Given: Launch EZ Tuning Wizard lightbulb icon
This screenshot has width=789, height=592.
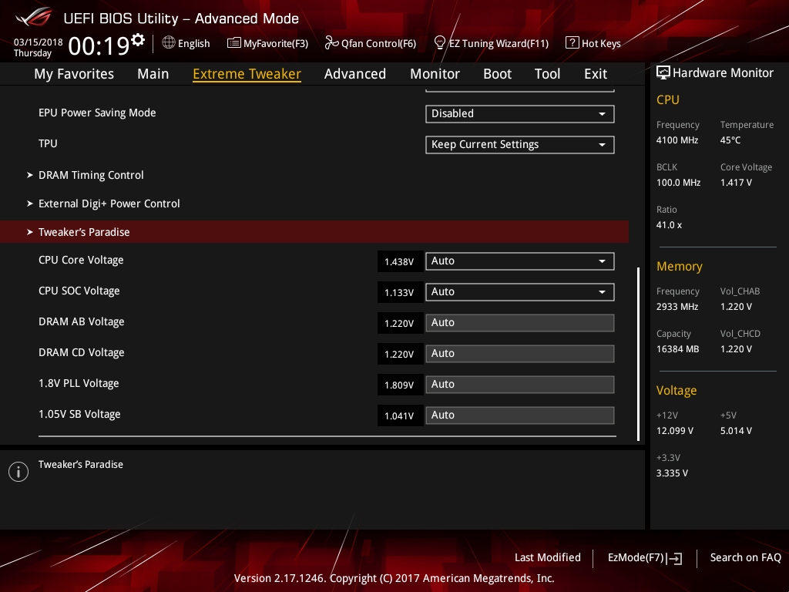Looking at the screenshot, I should (440, 43).
